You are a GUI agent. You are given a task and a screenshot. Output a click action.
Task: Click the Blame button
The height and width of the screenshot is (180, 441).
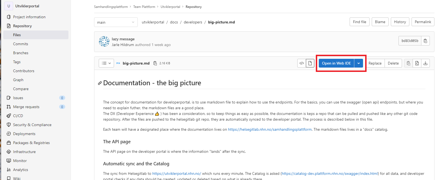(x=380, y=22)
